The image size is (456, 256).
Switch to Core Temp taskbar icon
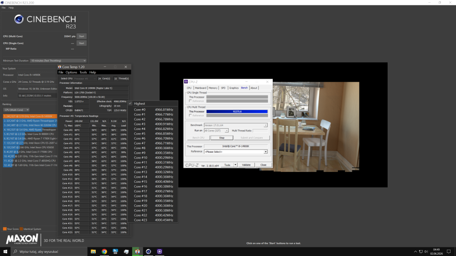pyautogui.click(x=137, y=251)
